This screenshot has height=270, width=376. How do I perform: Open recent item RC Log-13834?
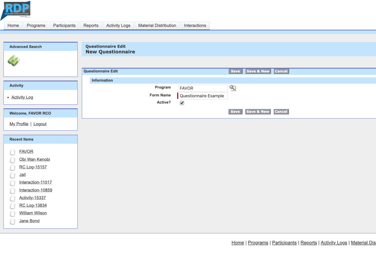(x=33, y=205)
